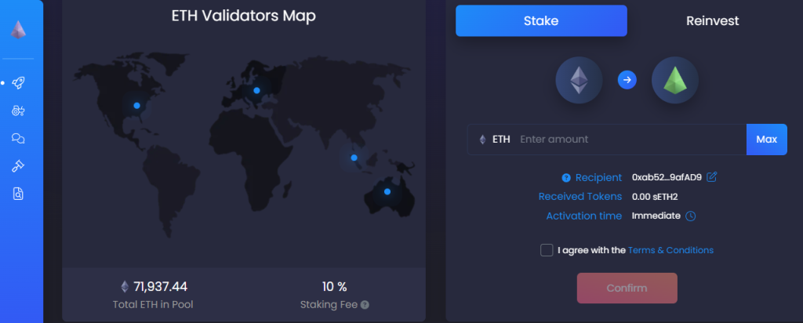This screenshot has width=803, height=323.
Task: Open the chat bubbles sidebar icon
Action: [19, 138]
